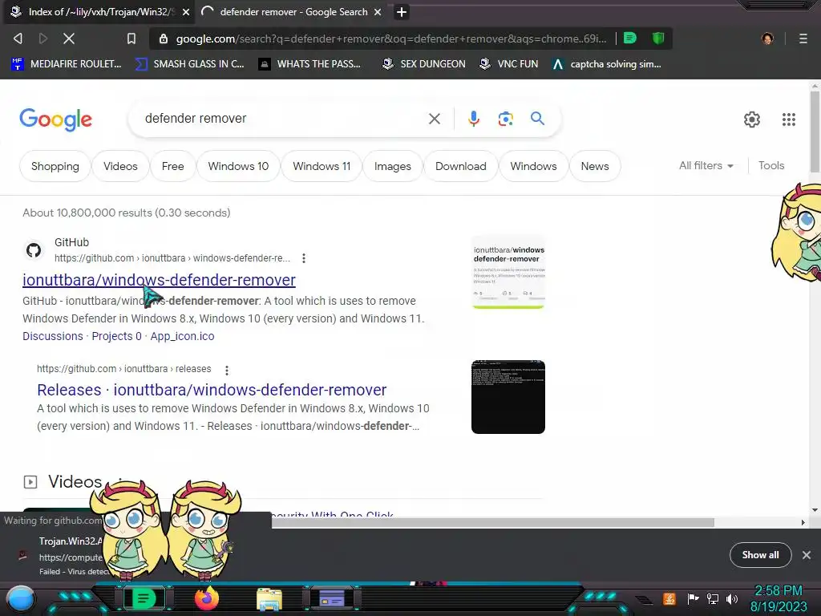Screen dimensions: 821x616
Task: Open the SMASH GLASS IN C... bookmark
Action: [190, 64]
